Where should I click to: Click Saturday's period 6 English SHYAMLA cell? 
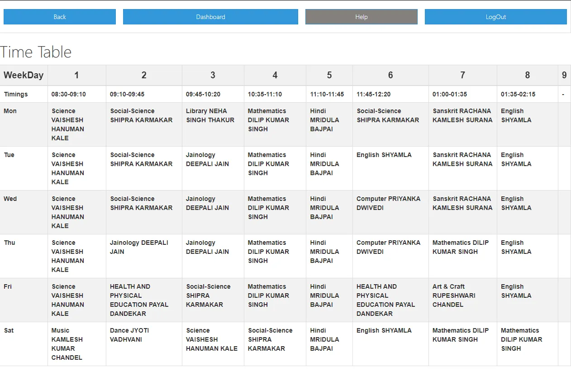point(390,344)
